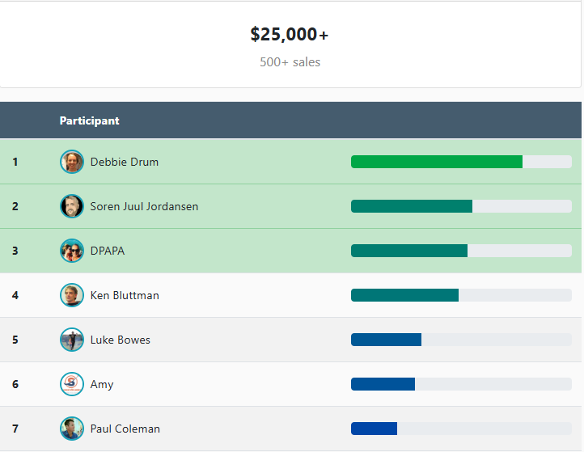Click Ken Bluttman's avatar picture
This screenshot has width=584, height=452.
tap(72, 295)
